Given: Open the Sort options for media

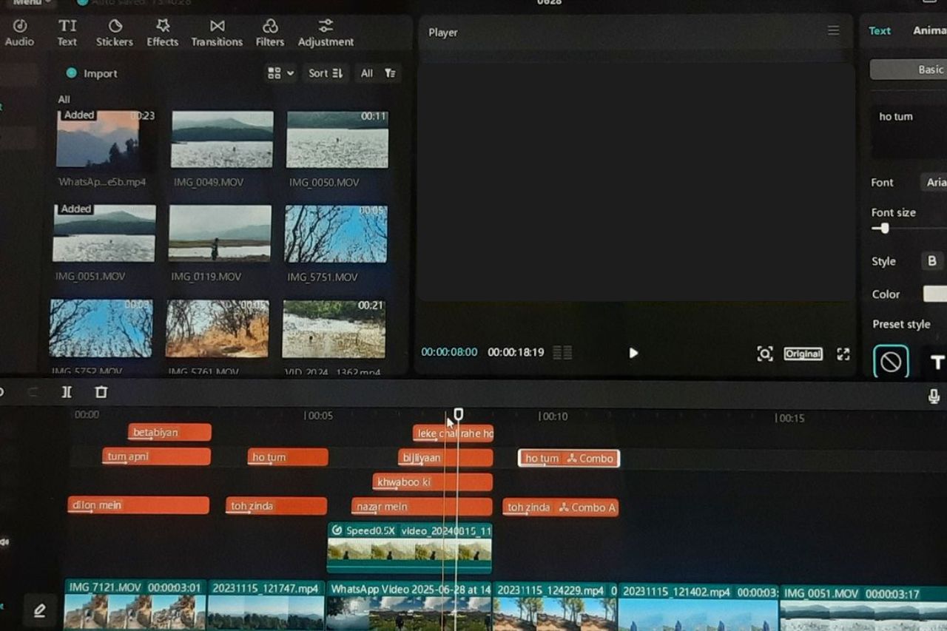Looking at the screenshot, I should (326, 73).
